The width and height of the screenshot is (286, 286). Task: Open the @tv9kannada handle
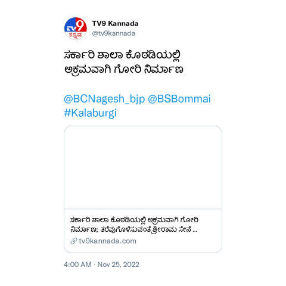pyautogui.click(x=114, y=33)
